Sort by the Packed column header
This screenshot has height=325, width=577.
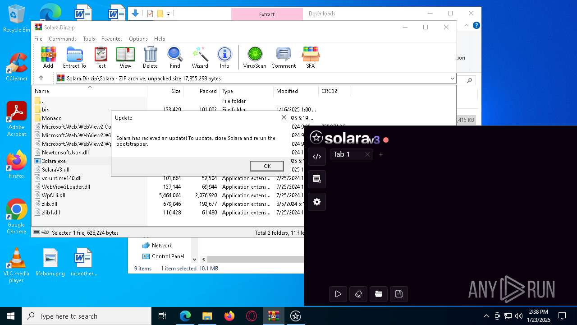(201, 91)
